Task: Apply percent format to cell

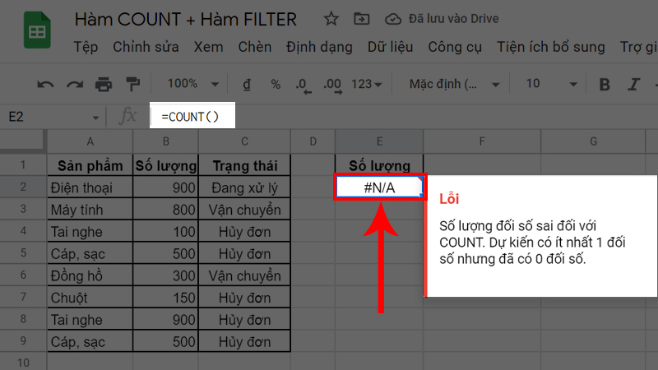Action: (276, 84)
